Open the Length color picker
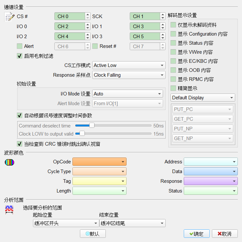The height and width of the screenshot is (242, 242). tap(99, 191)
